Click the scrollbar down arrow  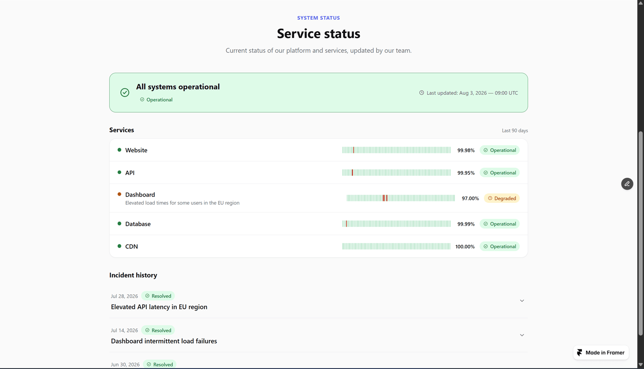640,365
